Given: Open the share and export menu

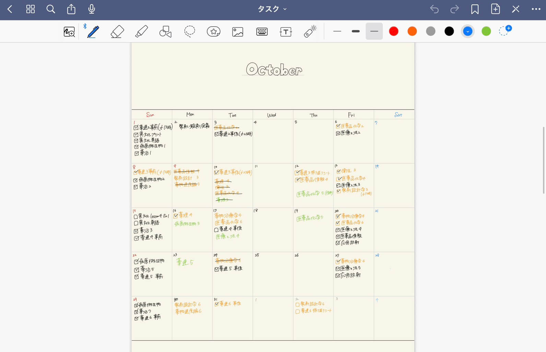Looking at the screenshot, I should pyautogui.click(x=71, y=9).
